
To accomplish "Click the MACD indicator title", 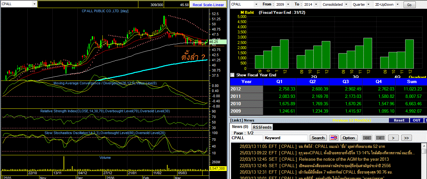I will pos(105,83).
